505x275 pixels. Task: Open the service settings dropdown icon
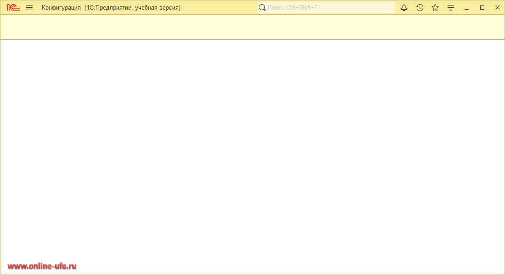coord(451,8)
